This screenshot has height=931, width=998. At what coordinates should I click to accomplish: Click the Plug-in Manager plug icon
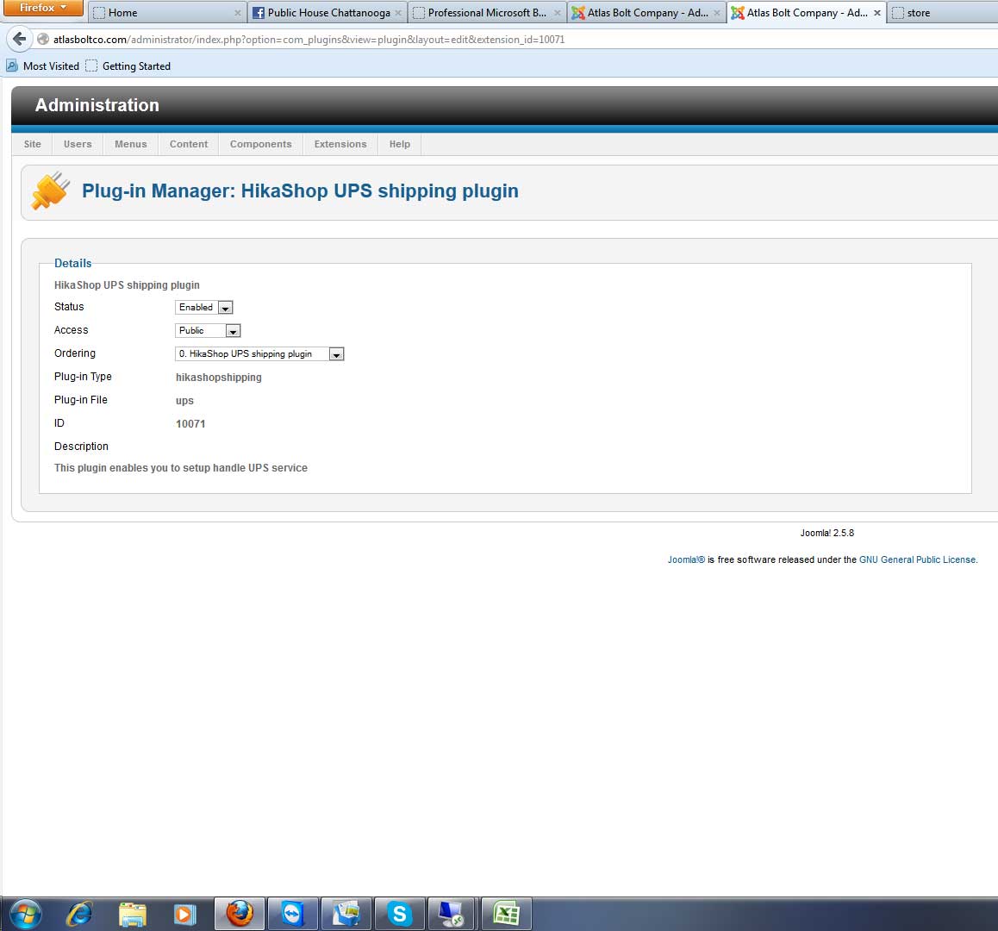pos(50,191)
